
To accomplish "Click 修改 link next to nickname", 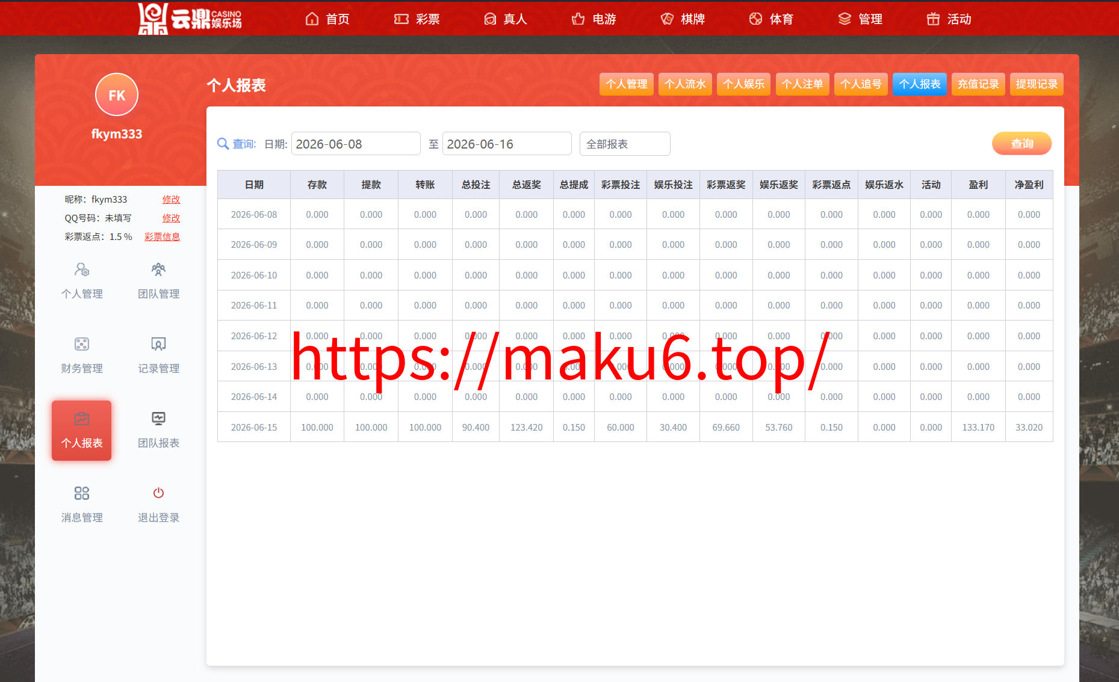I will [x=171, y=199].
